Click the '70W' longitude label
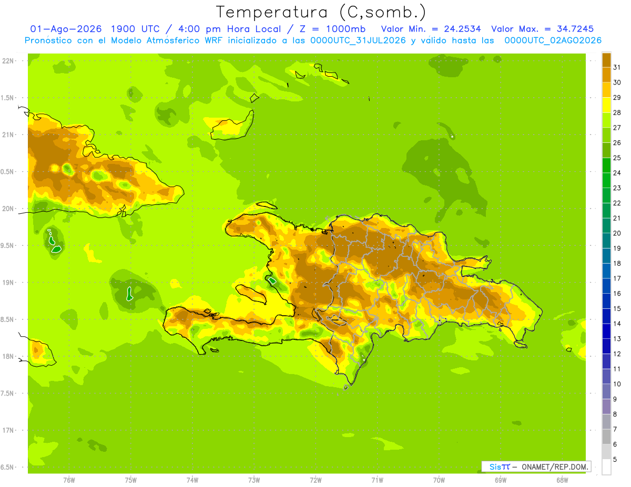The height and width of the screenshot is (487, 631). (x=439, y=481)
